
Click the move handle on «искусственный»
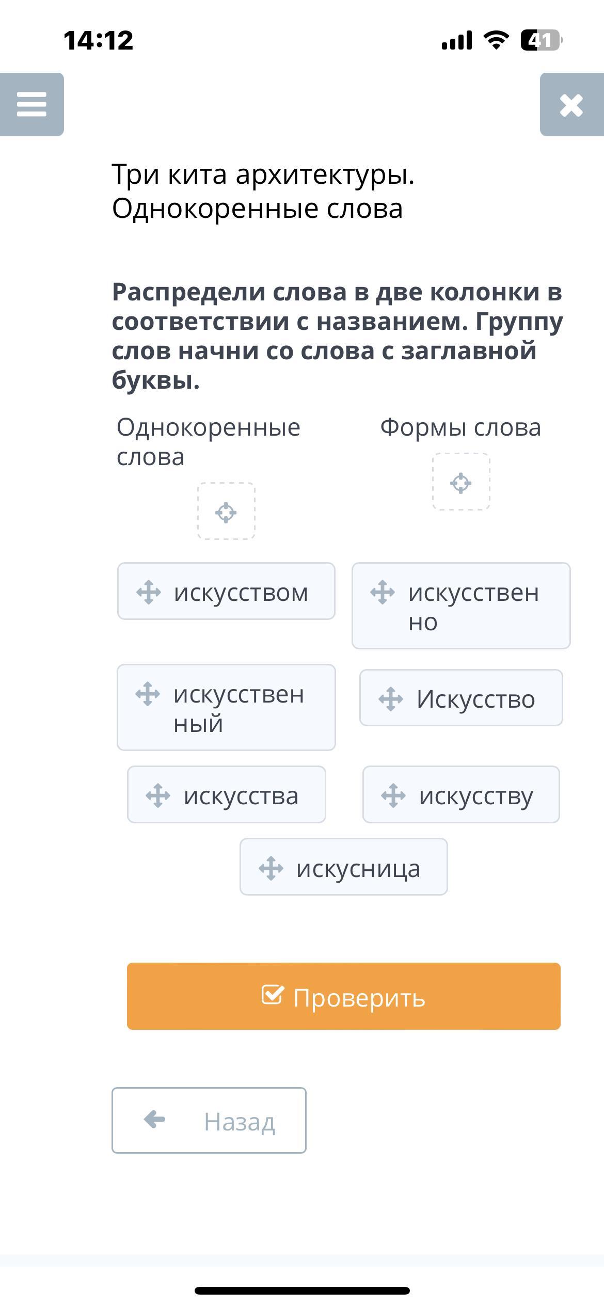tap(148, 694)
